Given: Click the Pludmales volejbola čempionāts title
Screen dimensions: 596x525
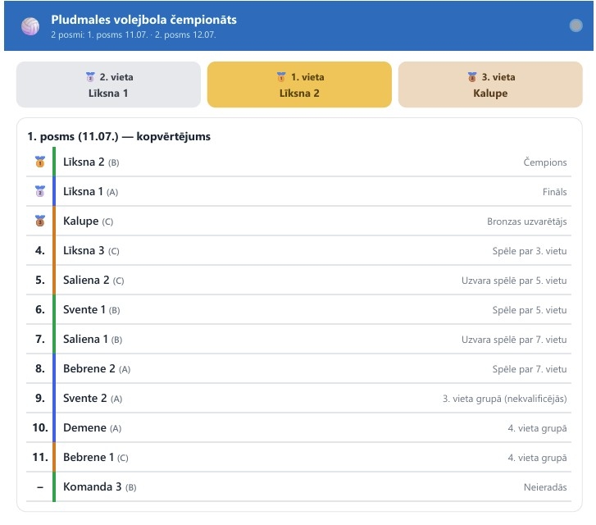Looking at the screenshot, I should click(x=143, y=20).
